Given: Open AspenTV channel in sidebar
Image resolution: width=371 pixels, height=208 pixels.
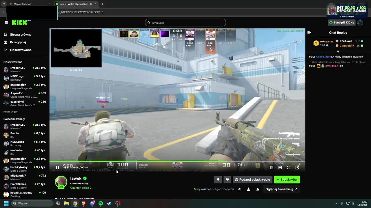Looking at the screenshot, I should (25, 95).
